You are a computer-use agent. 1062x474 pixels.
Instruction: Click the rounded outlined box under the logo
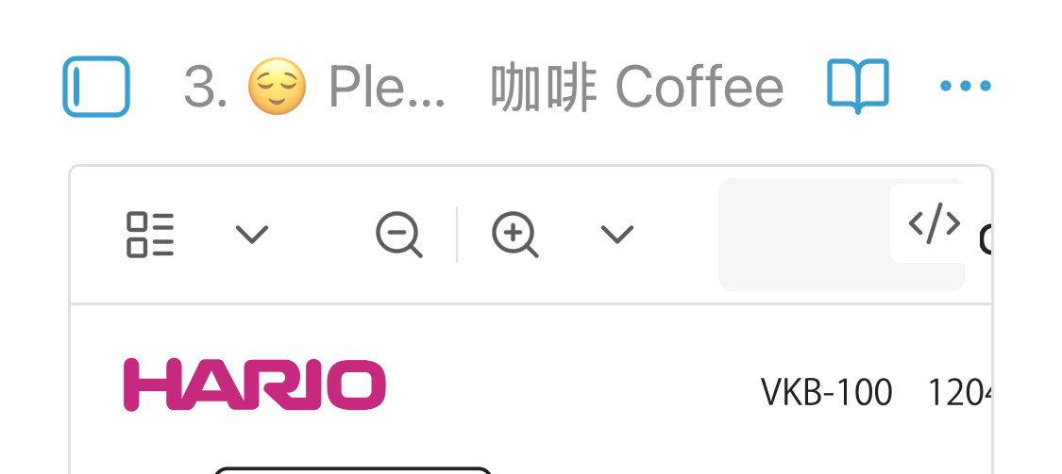(353, 470)
